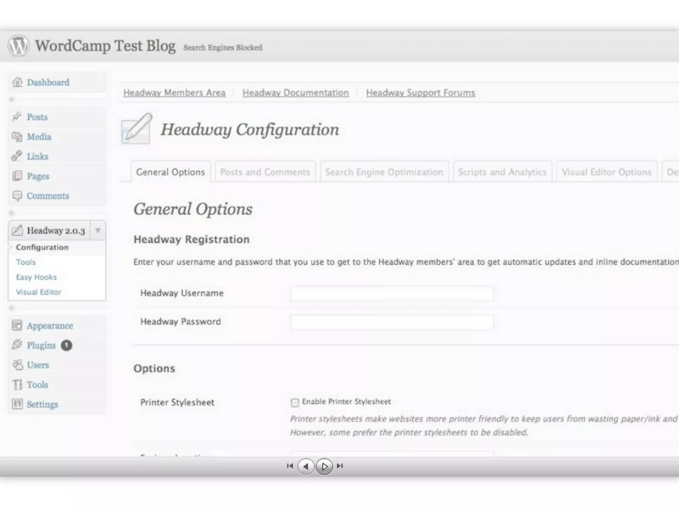Click the Headway Username input field
Screen dimensions: 679x509
[x=392, y=294]
